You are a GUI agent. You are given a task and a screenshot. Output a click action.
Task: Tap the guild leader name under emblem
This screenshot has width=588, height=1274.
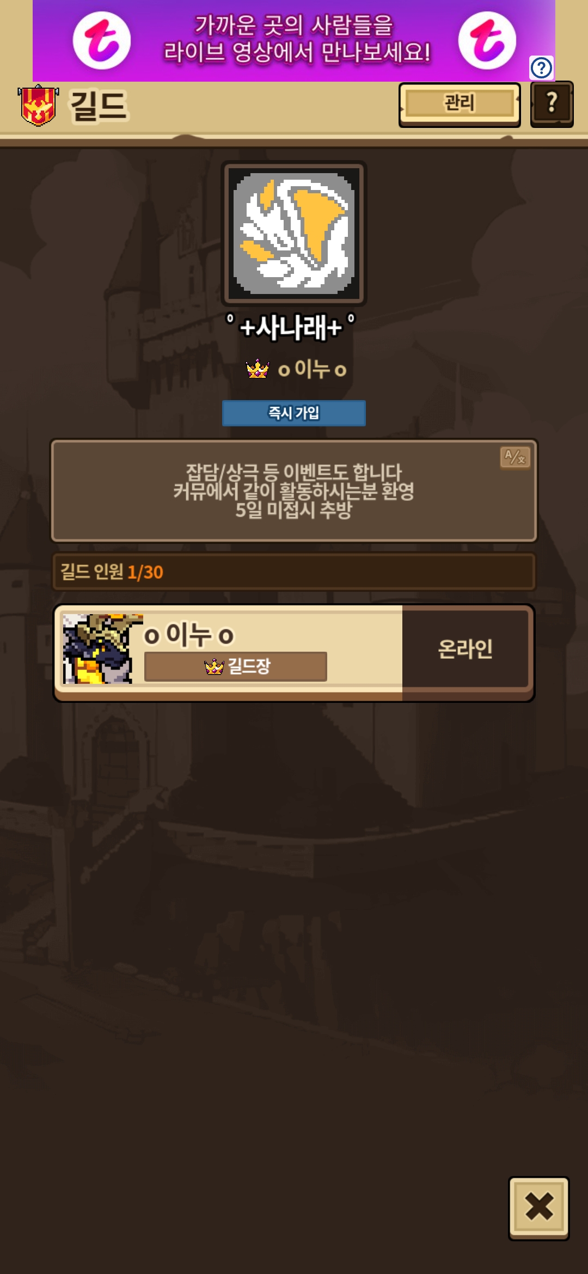pos(313,370)
